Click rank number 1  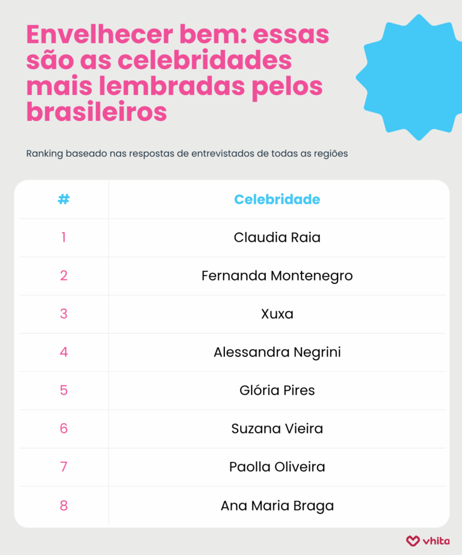pyautogui.click(x=64, y=237)
